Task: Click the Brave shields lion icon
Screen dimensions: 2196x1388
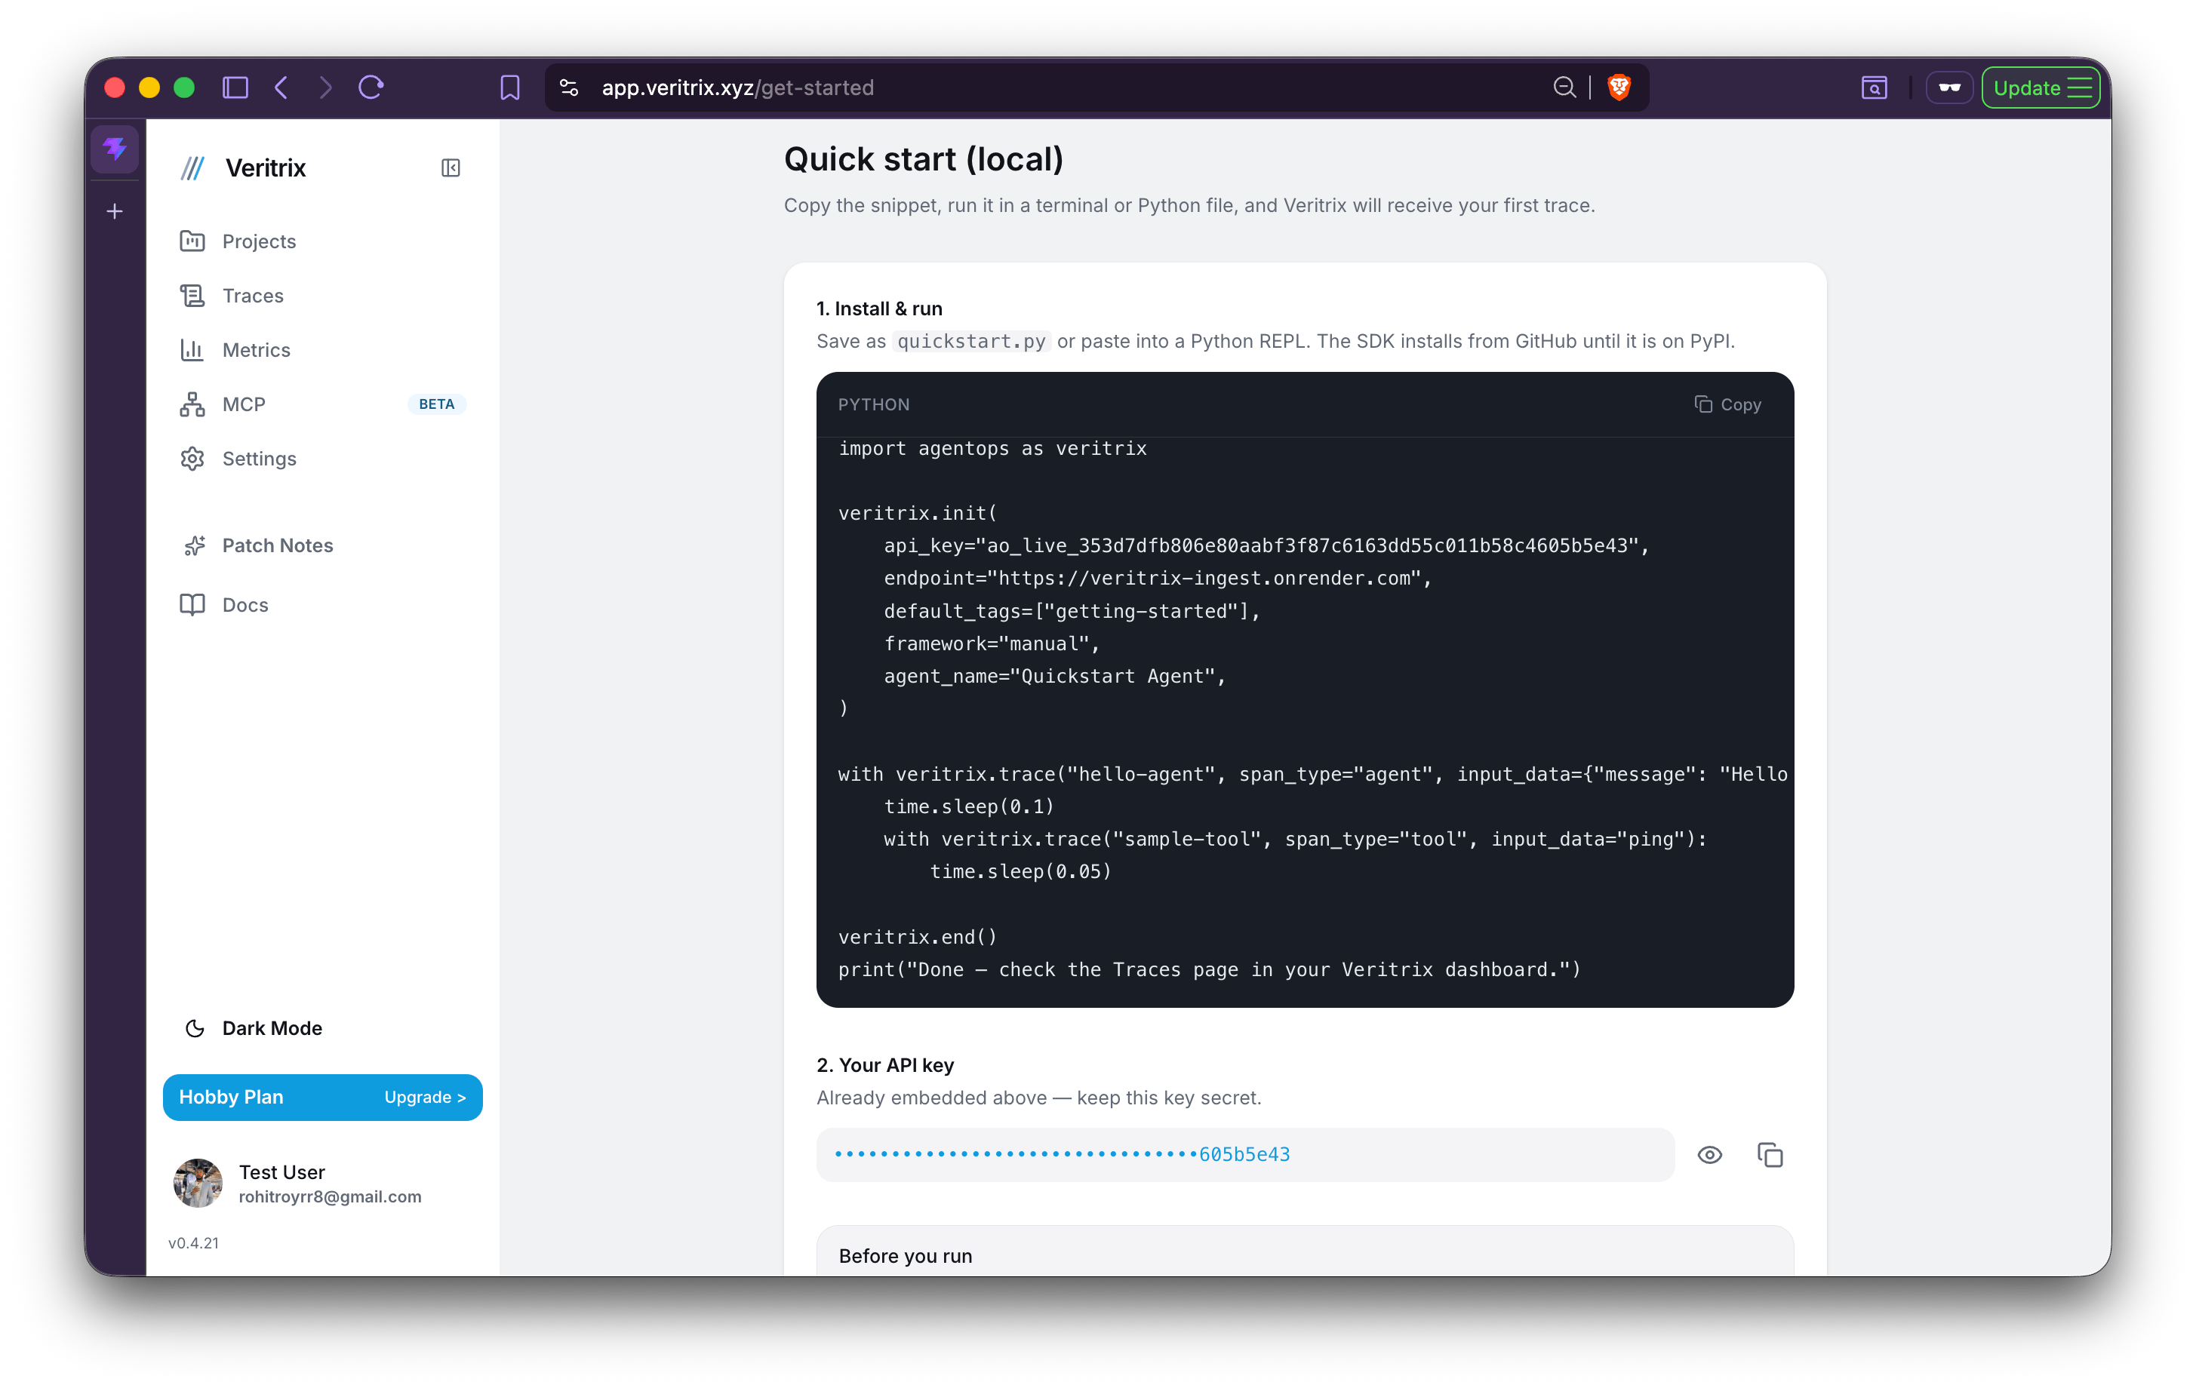Action: click(x=1619, y=88)
